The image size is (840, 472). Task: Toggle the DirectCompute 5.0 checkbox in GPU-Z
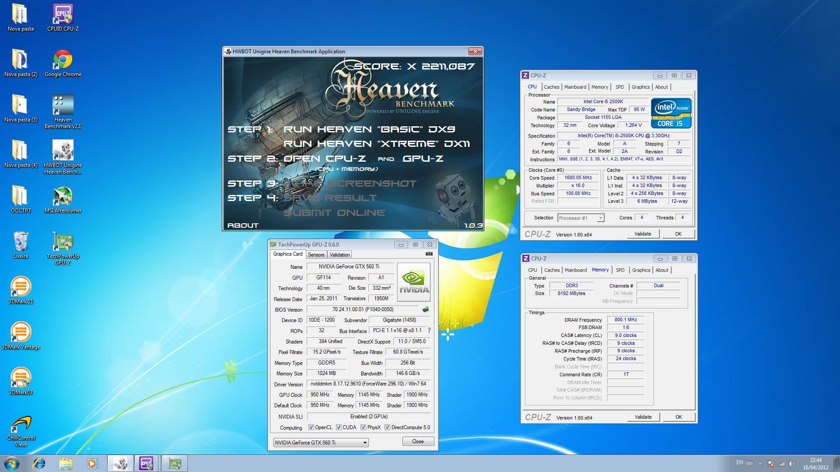pyautogui.click(x=387, y=427)
